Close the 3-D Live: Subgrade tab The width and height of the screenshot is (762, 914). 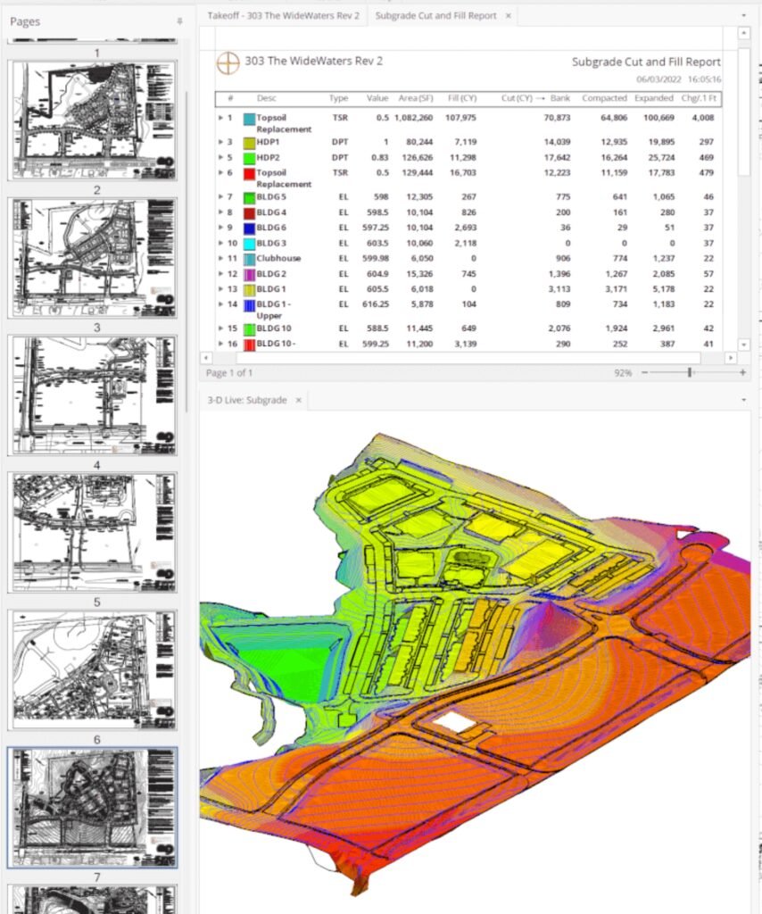[x=298, y=401]
